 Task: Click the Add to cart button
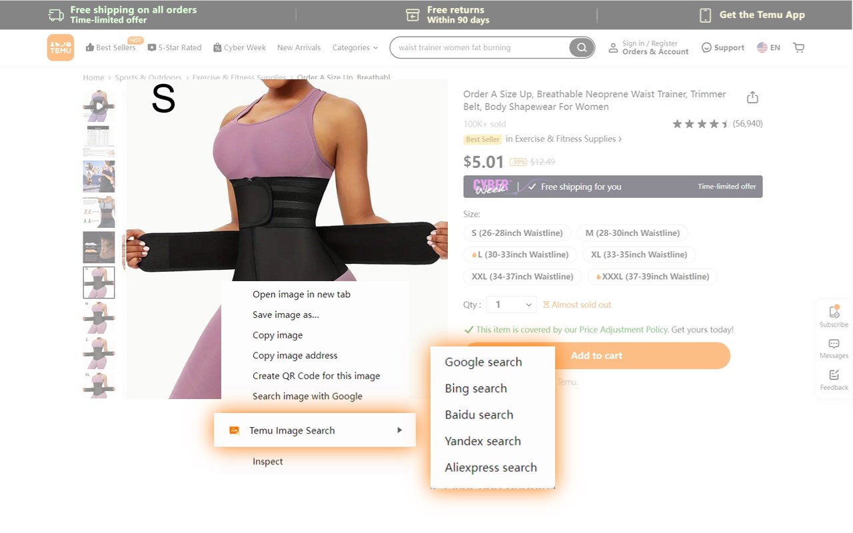pos(596,356)
